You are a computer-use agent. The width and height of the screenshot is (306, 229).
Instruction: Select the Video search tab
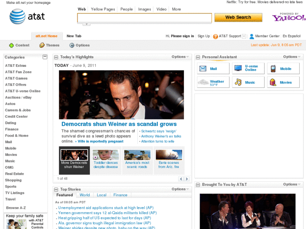click(x=161, y=9)
